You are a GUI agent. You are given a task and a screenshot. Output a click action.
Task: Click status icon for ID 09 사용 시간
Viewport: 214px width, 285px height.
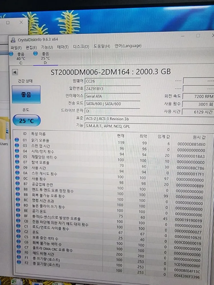coord(17,167)
